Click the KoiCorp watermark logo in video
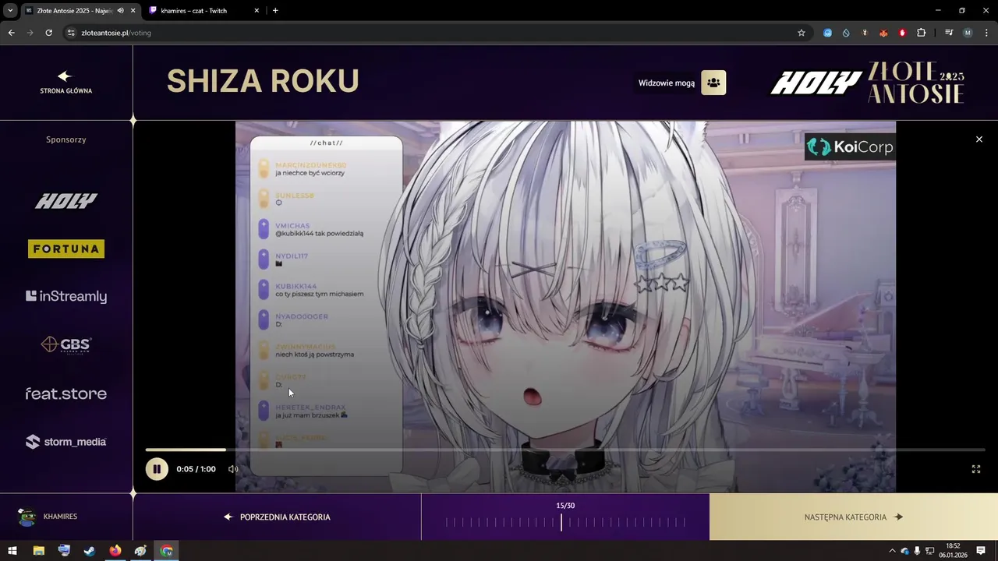Viewport: 998px width, 561px height. (850, 146)
